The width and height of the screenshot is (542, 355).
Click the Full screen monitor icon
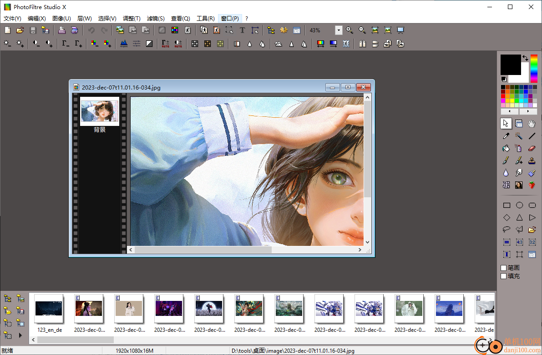click(x=400, y=30)
